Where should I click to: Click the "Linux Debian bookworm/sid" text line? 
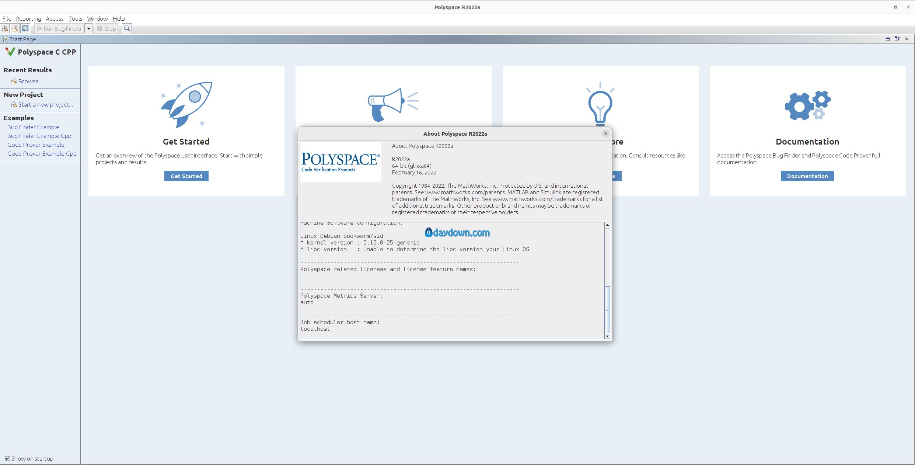pos(342,236)
